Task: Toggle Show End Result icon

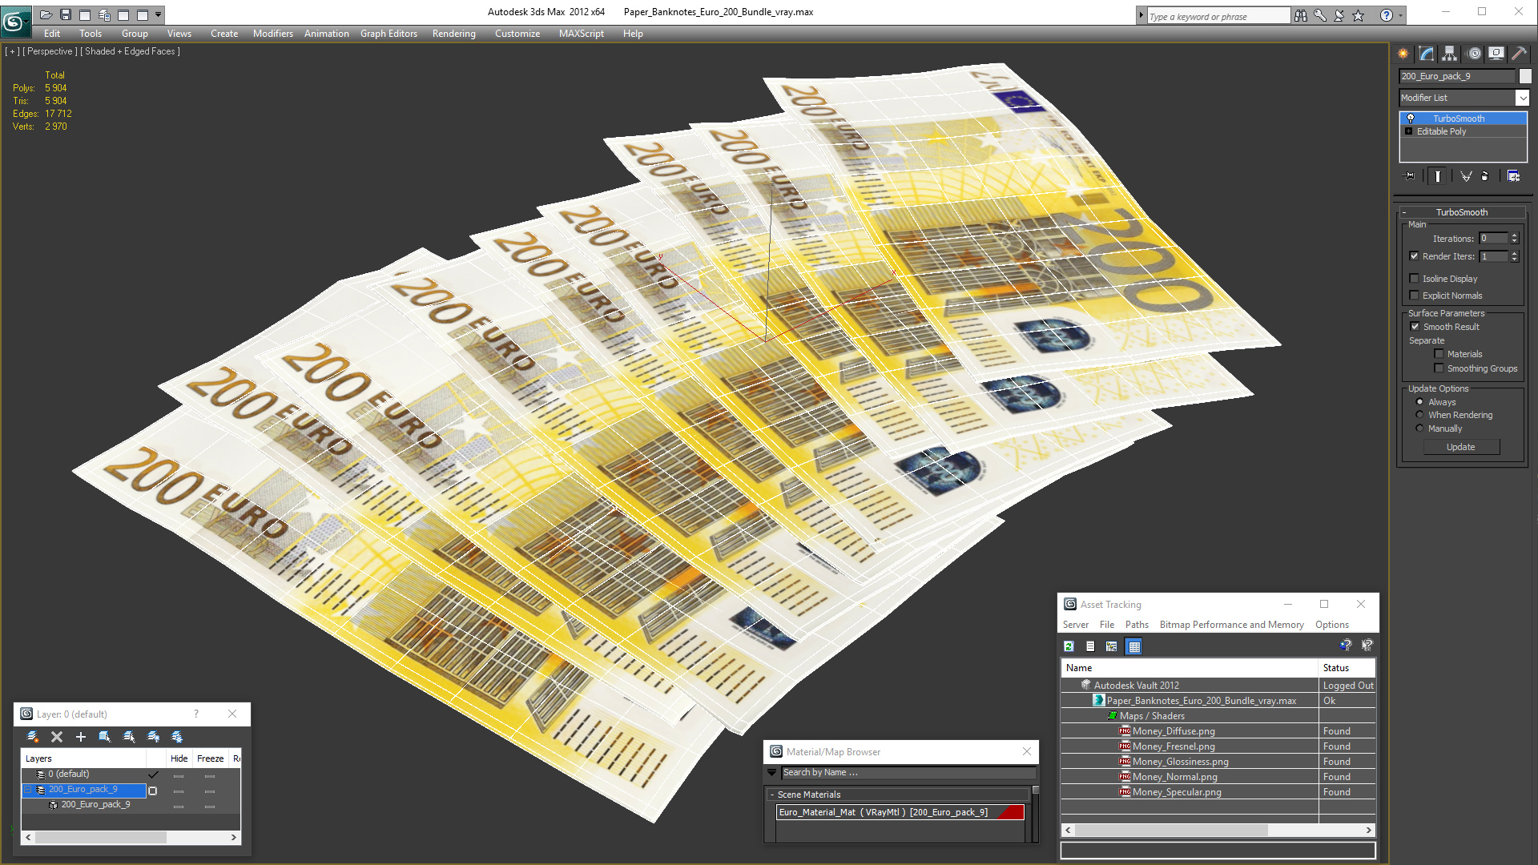Action: pyautogui.click(x=1438, y=176)
